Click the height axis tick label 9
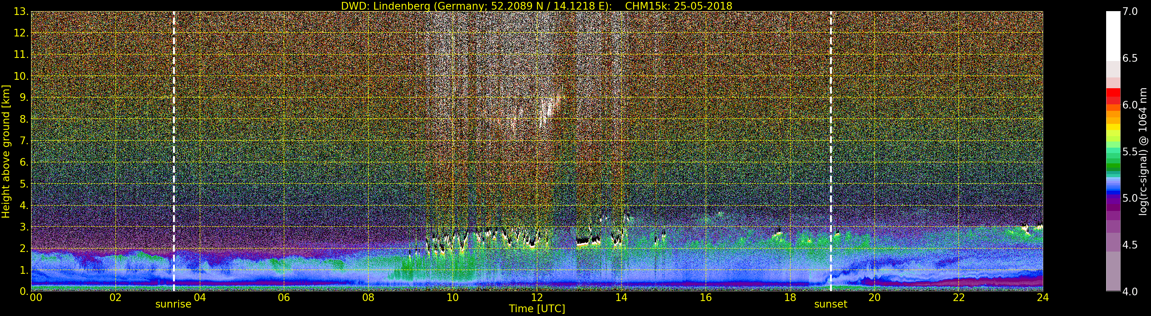 click(x=23, y=97)
